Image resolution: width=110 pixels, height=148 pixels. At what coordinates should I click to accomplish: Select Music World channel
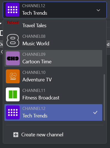pos(53,40)
